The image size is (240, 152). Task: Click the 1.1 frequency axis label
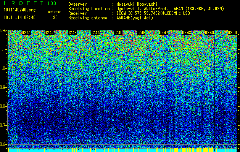pyautogui.click(x=3, y=49)
